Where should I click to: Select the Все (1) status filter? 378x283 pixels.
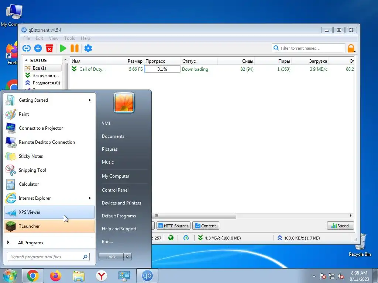pos(43,68)
